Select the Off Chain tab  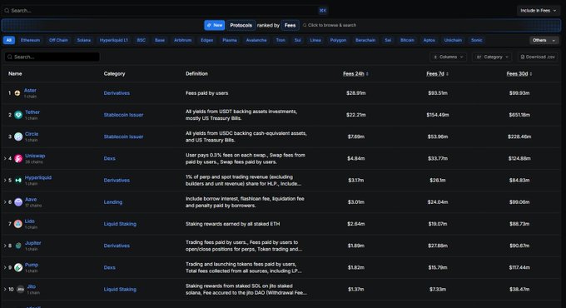click(x=58, y=40)
